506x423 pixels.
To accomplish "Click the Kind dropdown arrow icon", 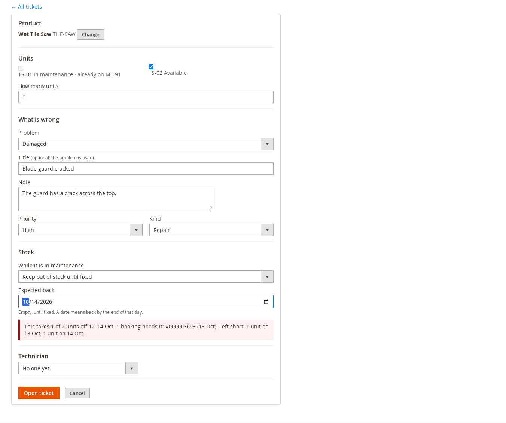I will click(x=267, y=230).
